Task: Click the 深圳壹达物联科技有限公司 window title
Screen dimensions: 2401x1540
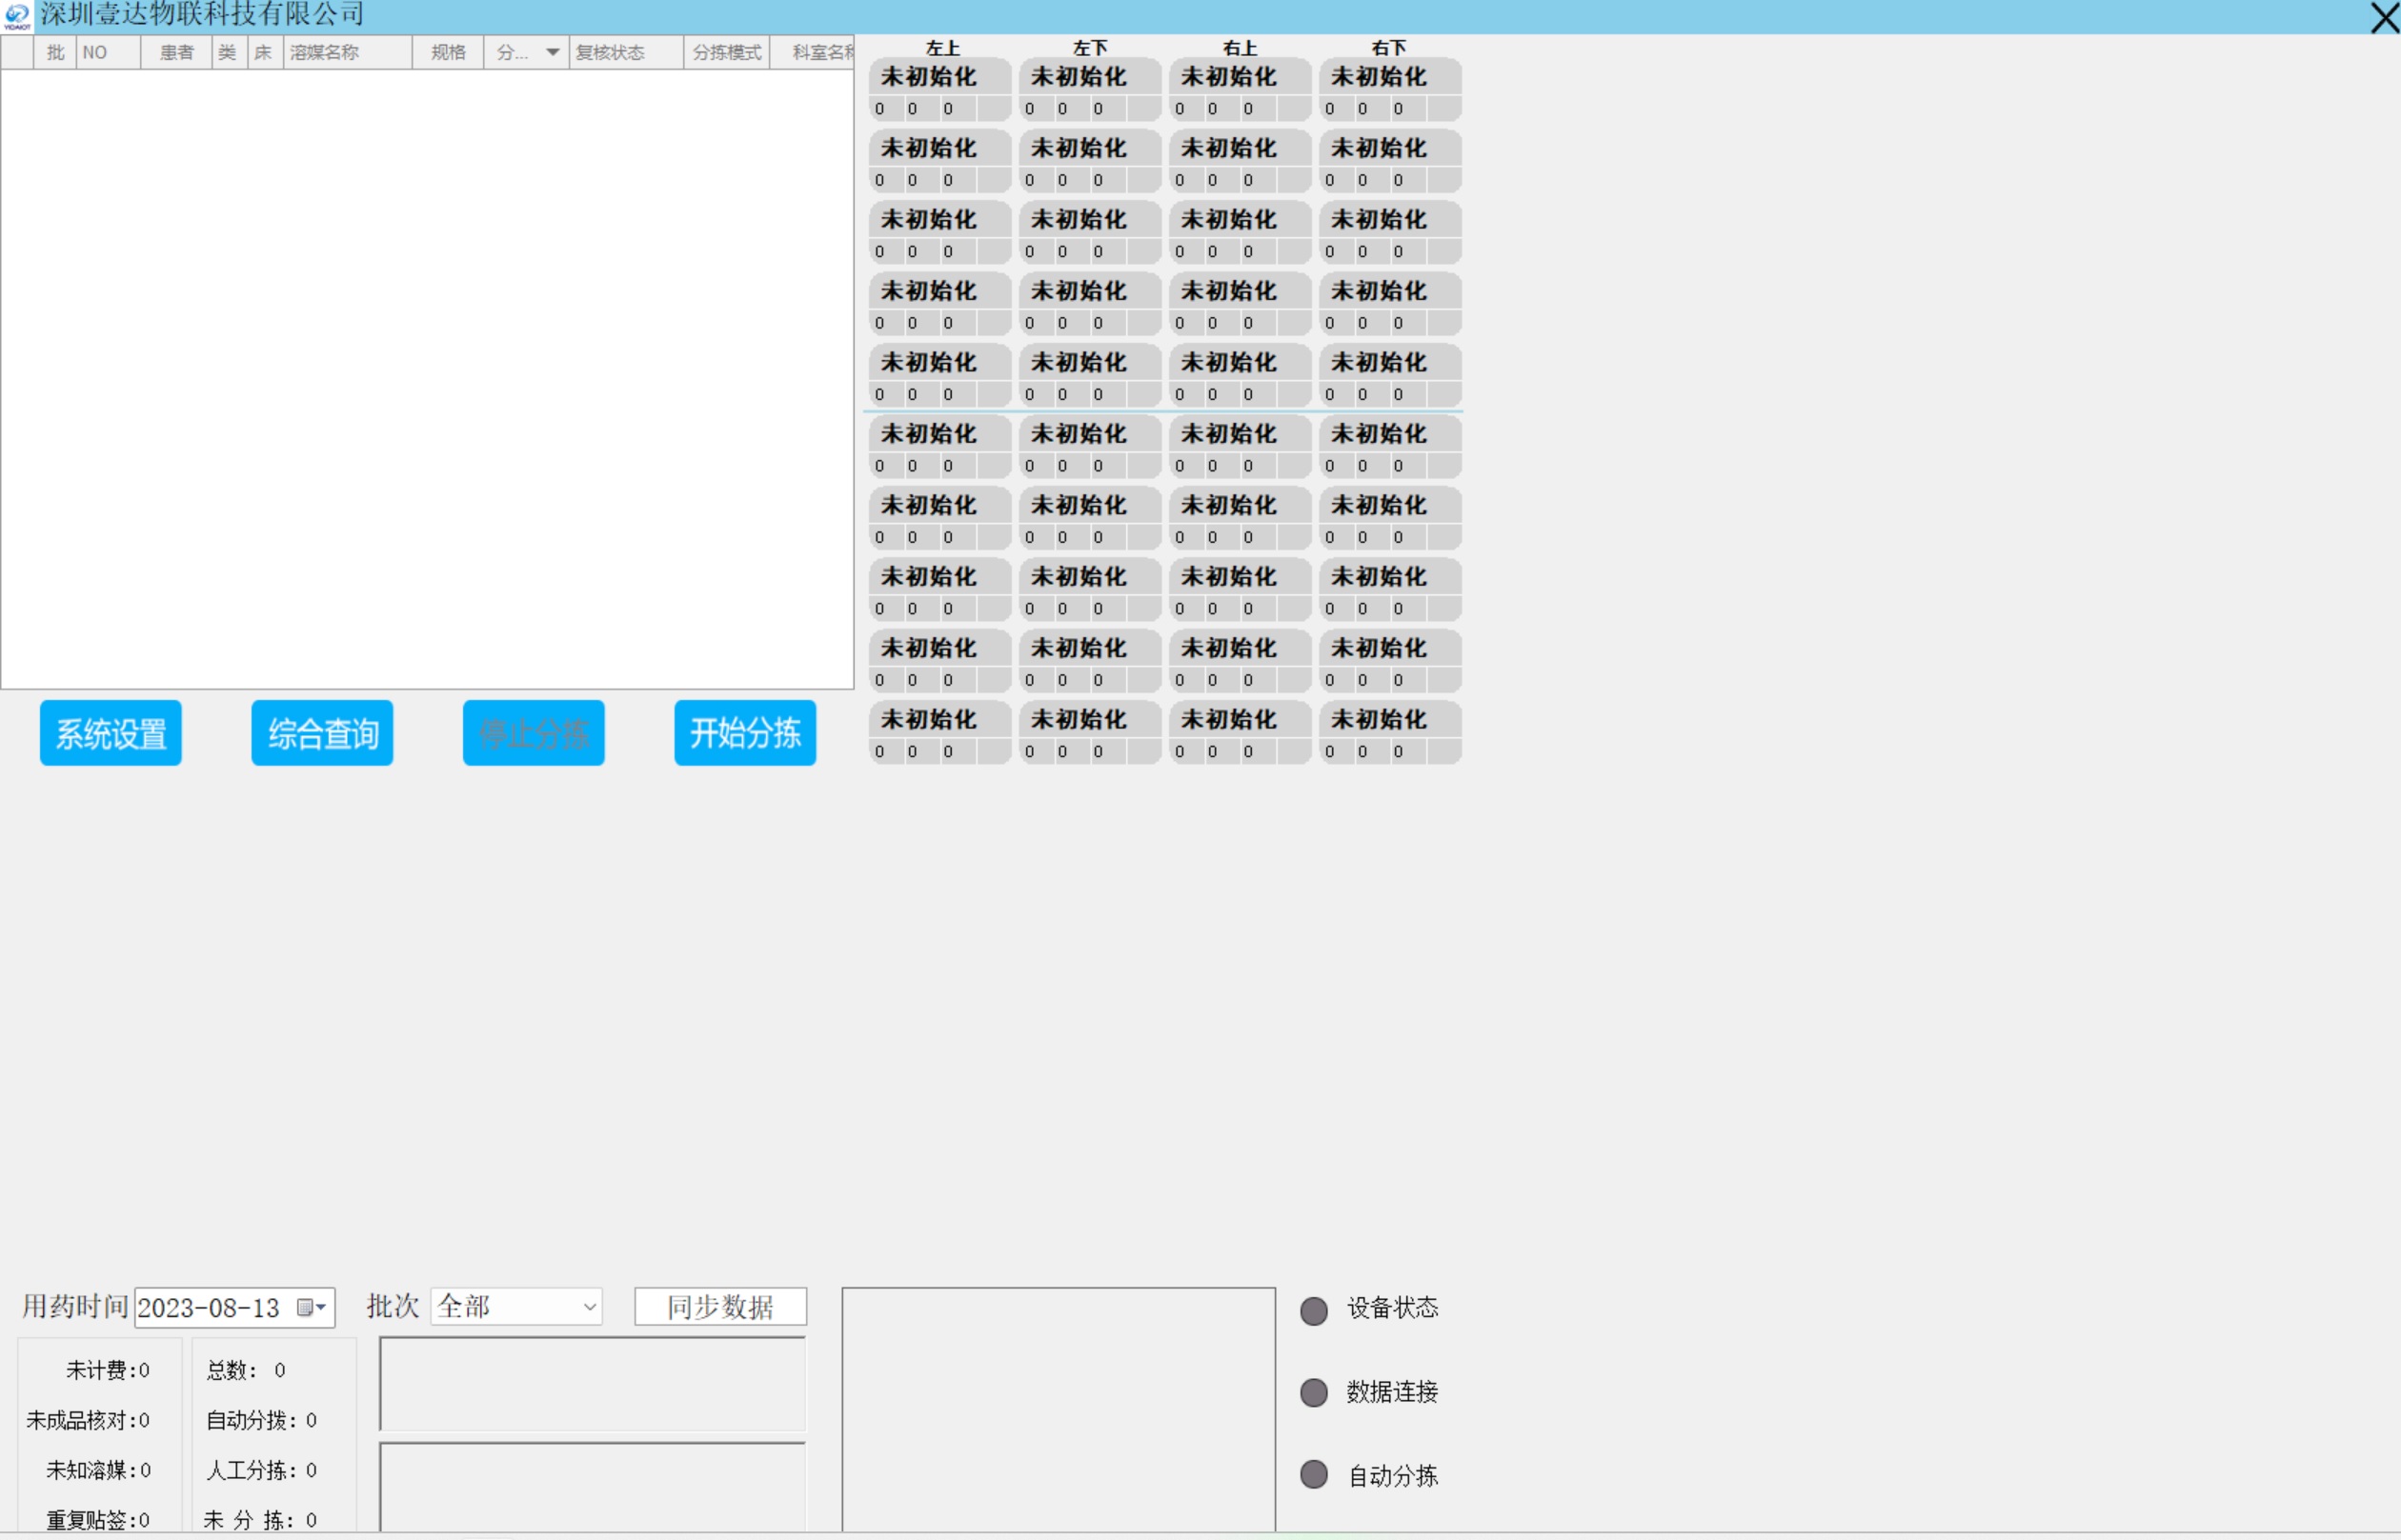Action: [202, 15]
